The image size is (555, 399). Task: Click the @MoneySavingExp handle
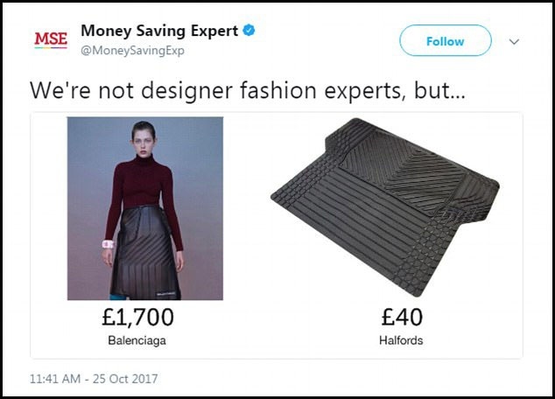coord(132,50)
